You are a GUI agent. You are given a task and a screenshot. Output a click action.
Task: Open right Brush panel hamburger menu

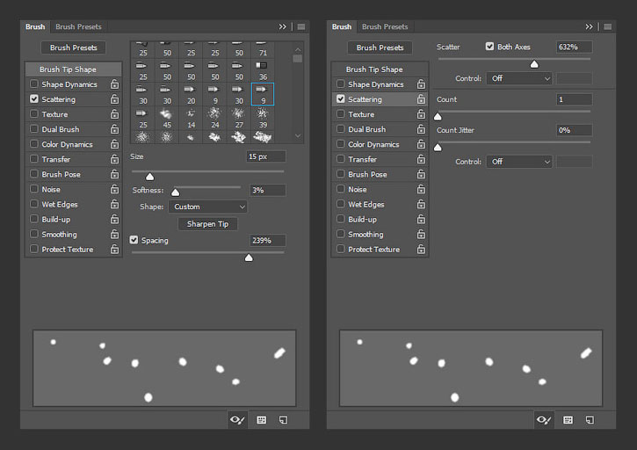[x=608, y=27]
